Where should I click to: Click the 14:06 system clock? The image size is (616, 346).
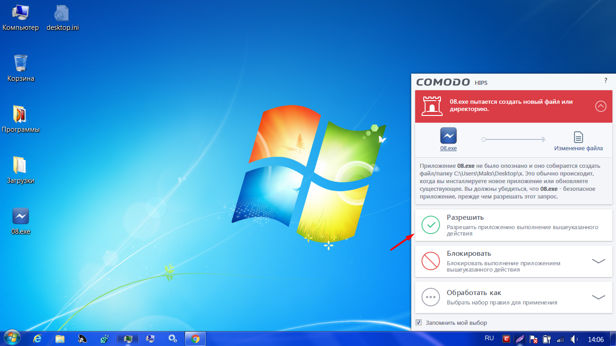coord(596,339)
